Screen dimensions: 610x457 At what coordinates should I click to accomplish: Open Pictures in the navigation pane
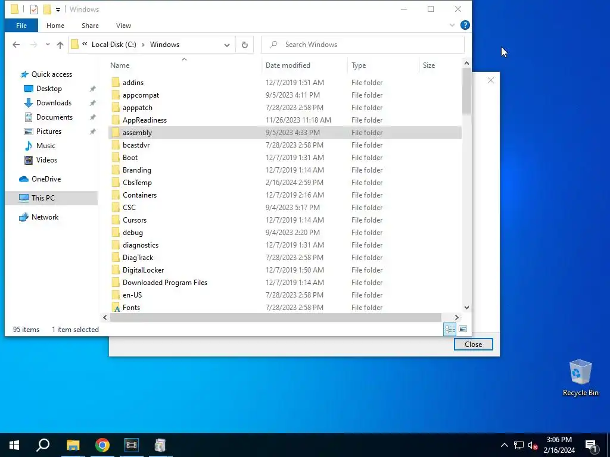click(x=49, y=132)
